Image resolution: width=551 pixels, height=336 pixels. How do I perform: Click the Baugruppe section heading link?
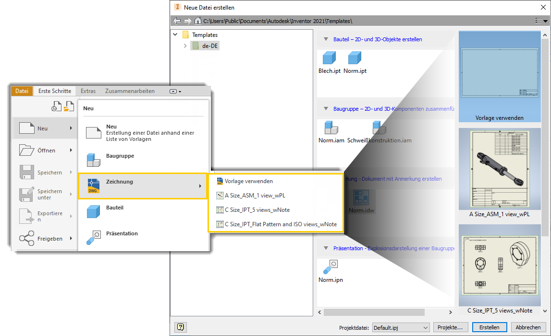tap(393, 109)
